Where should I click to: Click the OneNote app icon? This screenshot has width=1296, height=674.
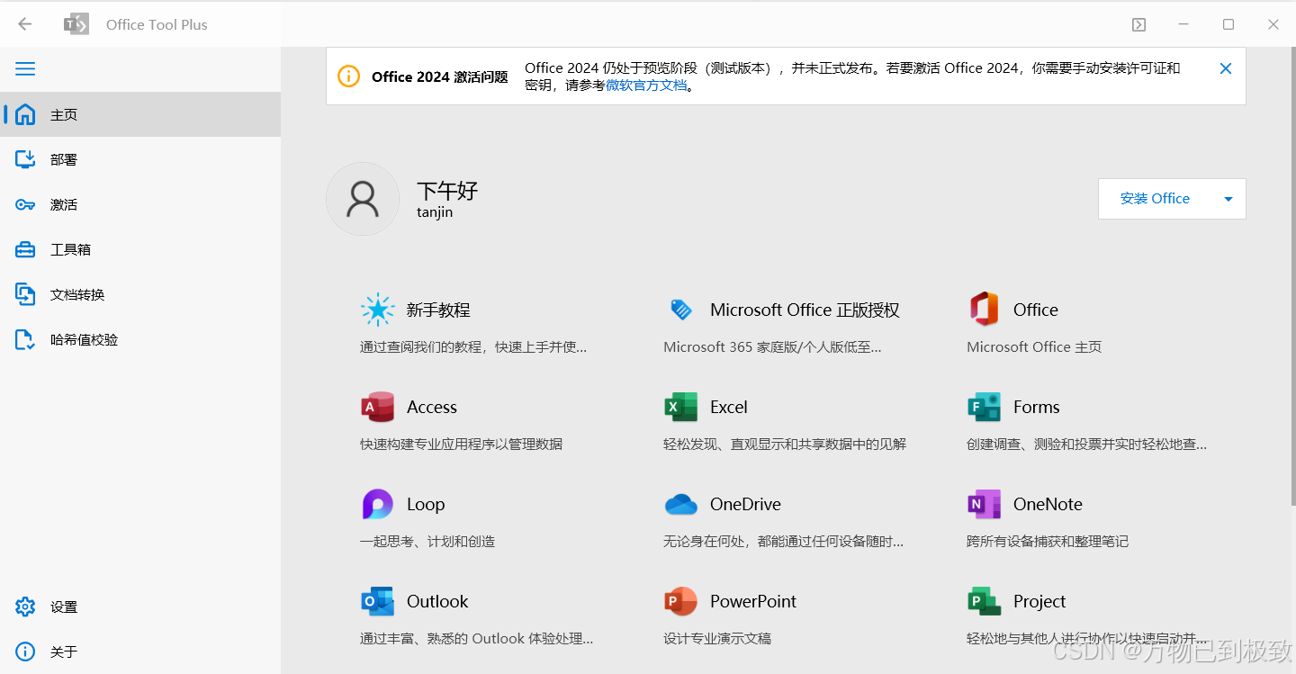[984, 504]
